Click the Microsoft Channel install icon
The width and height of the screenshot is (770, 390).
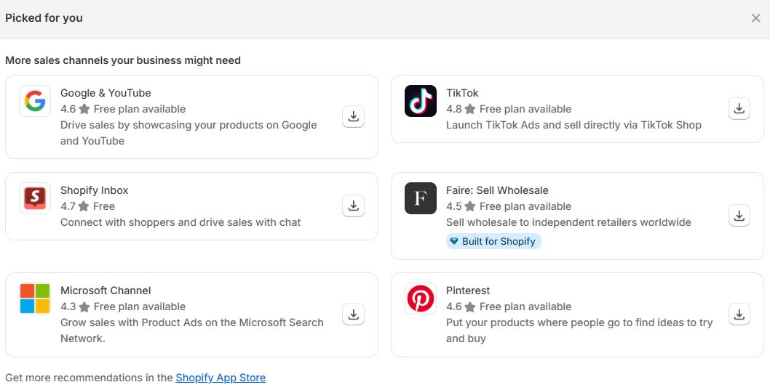[x=353, y=314]
